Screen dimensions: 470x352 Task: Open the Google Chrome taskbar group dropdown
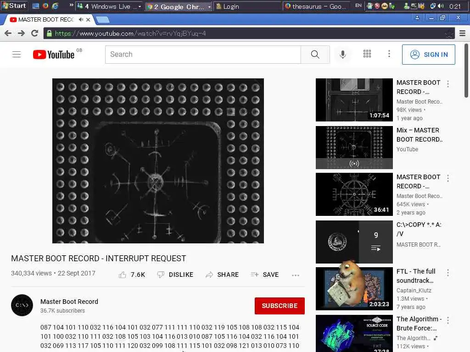pyautogui.click(x=209, y=6)
